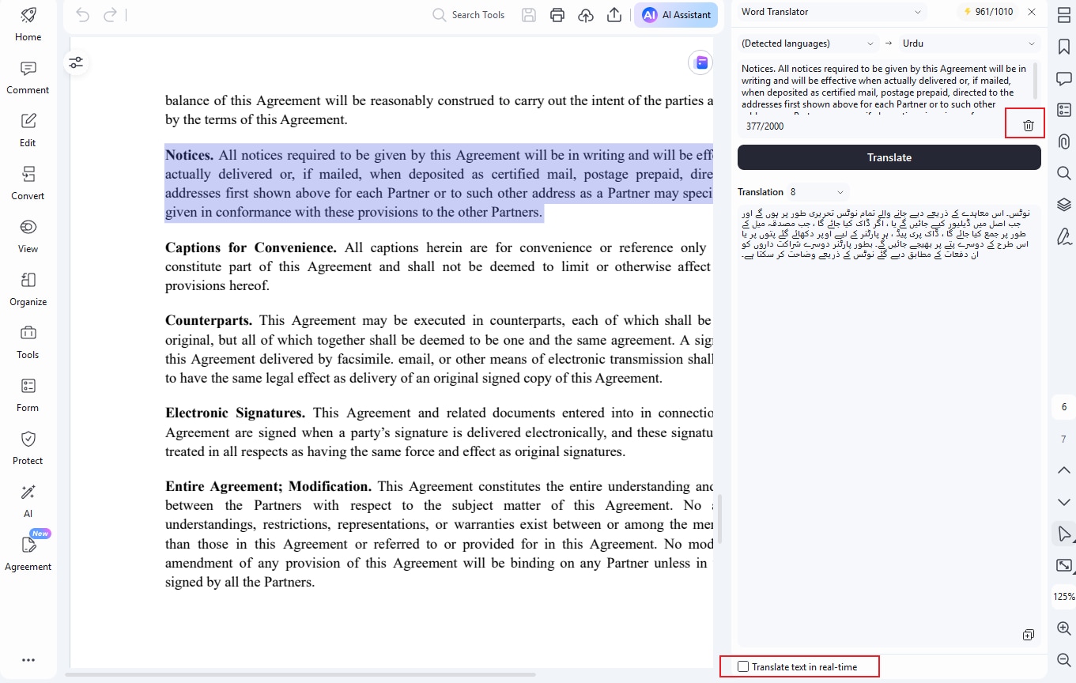Open the Translation font size dropdown
The height and width of the screenshot is (683, 1076).
(817, 192)
